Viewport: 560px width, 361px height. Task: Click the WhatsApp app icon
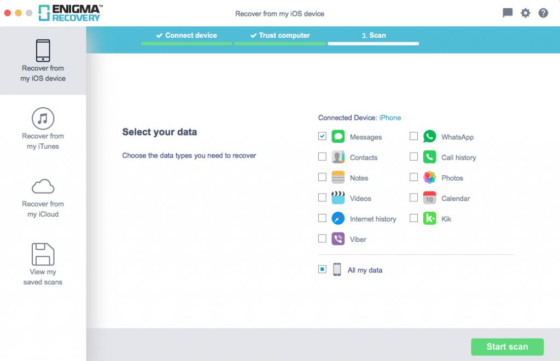pos(430,137)
